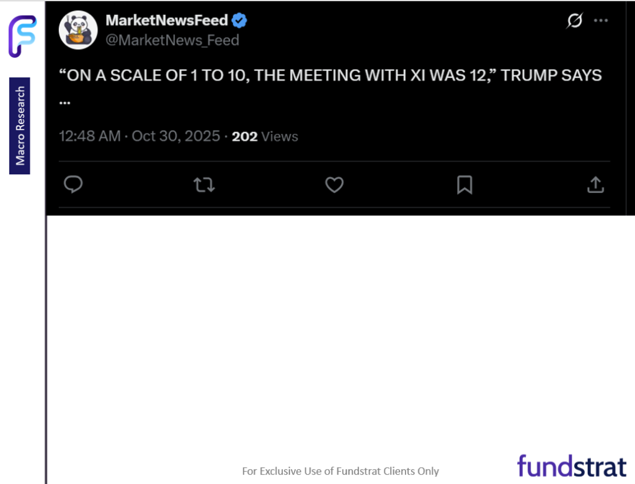Expand the truncated tweet text via ellipsis

point(64,101)
